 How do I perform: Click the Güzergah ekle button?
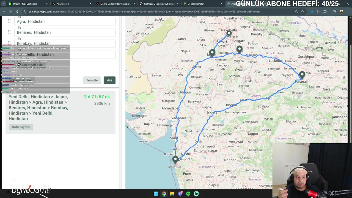(31, 65)
